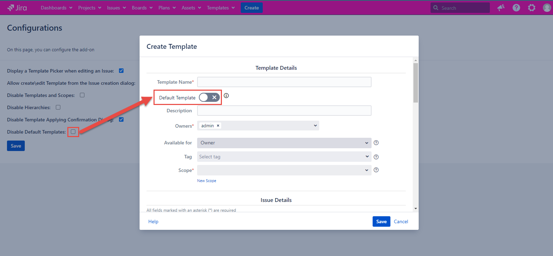Image resolution: width=553 pixels, height=256 pixels.
Task: Open the Select tag dropdown
Action: coord(284,157)
